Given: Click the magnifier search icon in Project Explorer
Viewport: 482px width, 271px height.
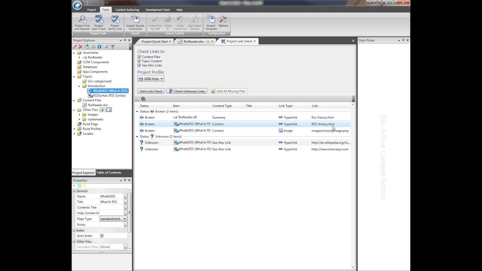Looking at the screenshot, I should 107,47.
